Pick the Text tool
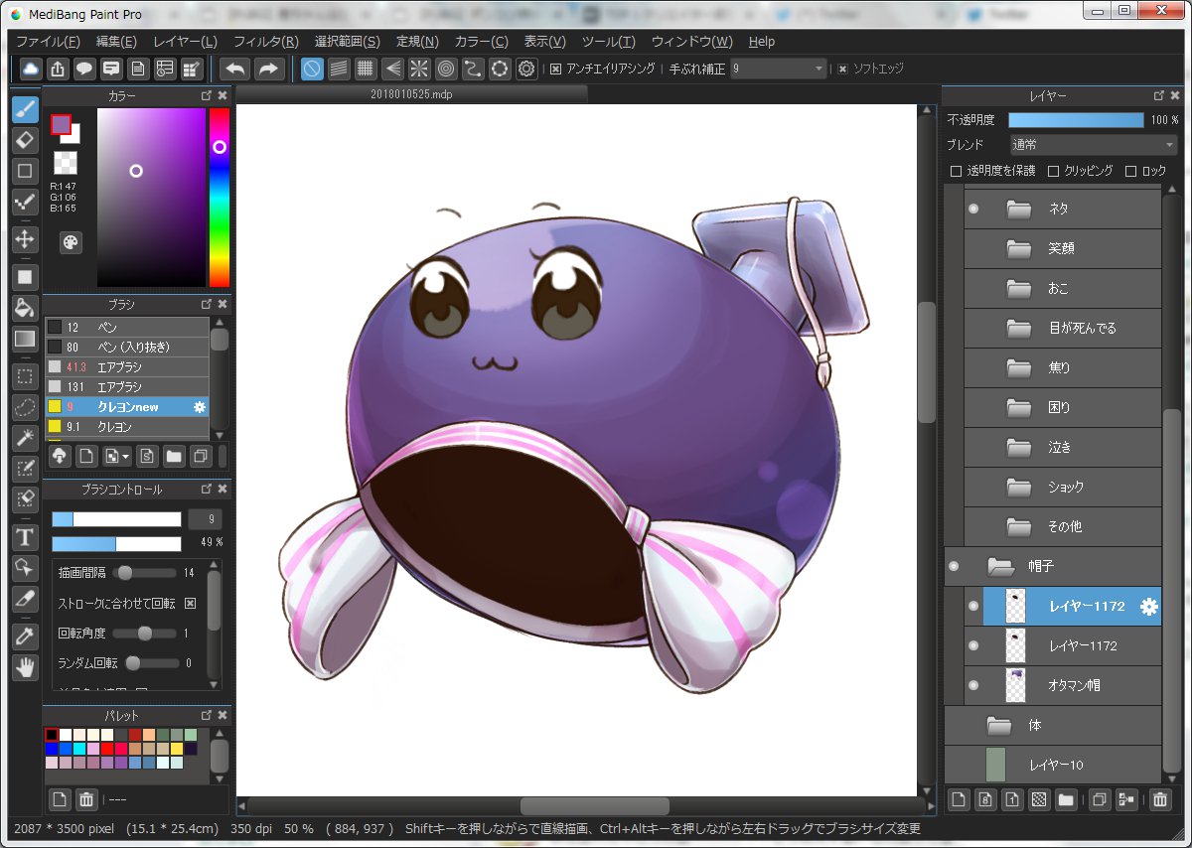This screenshot has width=1192, height=848. coord(25,538)
